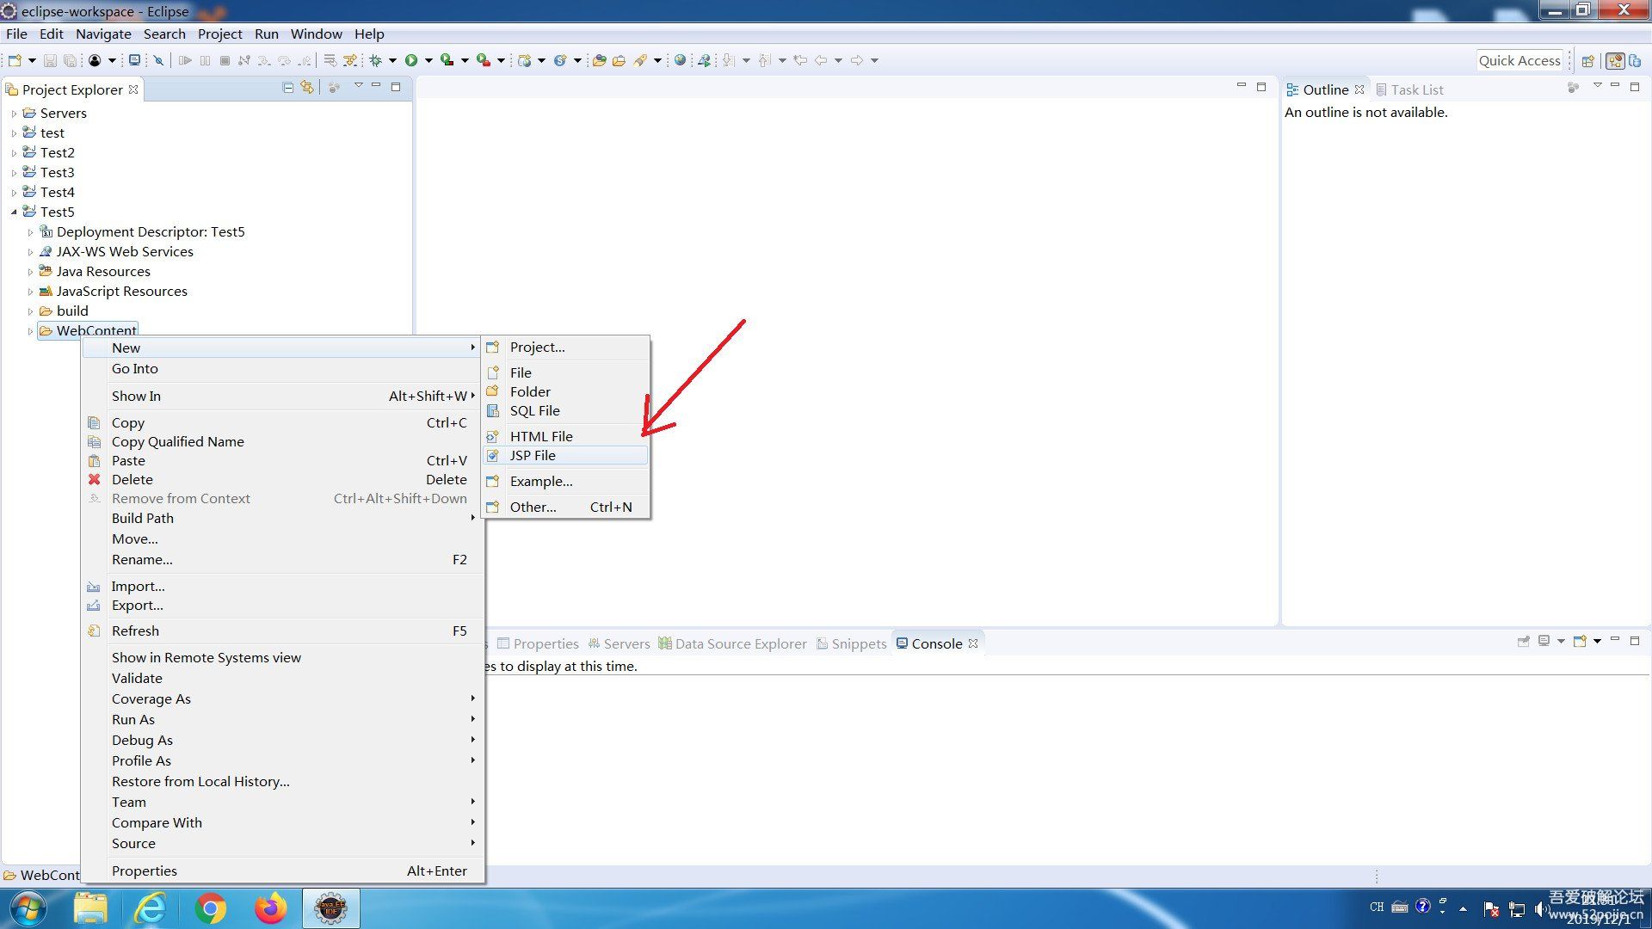This screenshot has height=929, width=1652.
Task: Click the Forward navigation arrow icon
Action: 857,60
